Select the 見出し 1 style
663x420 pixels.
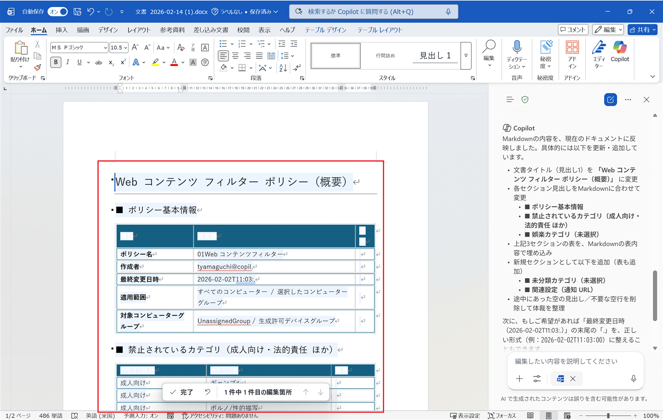point(435,56)
